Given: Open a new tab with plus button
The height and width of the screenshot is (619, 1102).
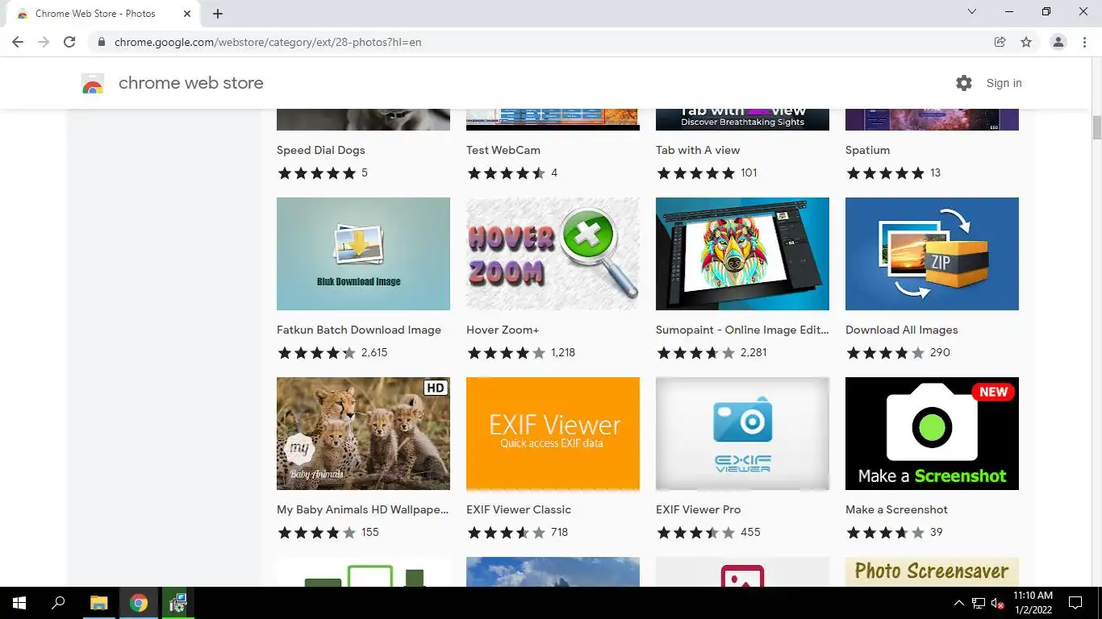Looking at the screenshot, I should click(x=218, y=14).
